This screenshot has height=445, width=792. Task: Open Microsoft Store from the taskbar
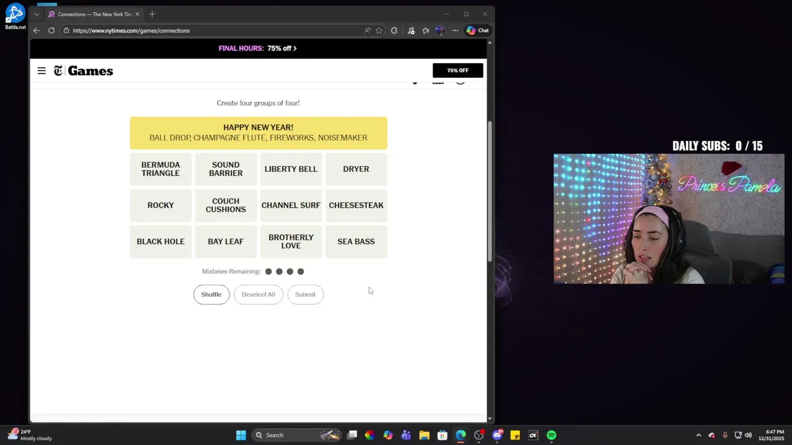point(442,435)
